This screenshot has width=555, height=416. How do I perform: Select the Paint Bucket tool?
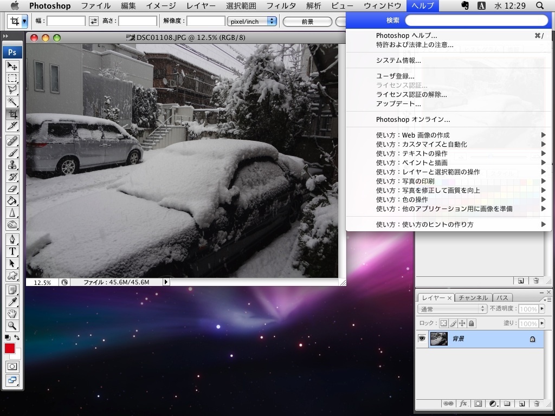click(12, 201)
